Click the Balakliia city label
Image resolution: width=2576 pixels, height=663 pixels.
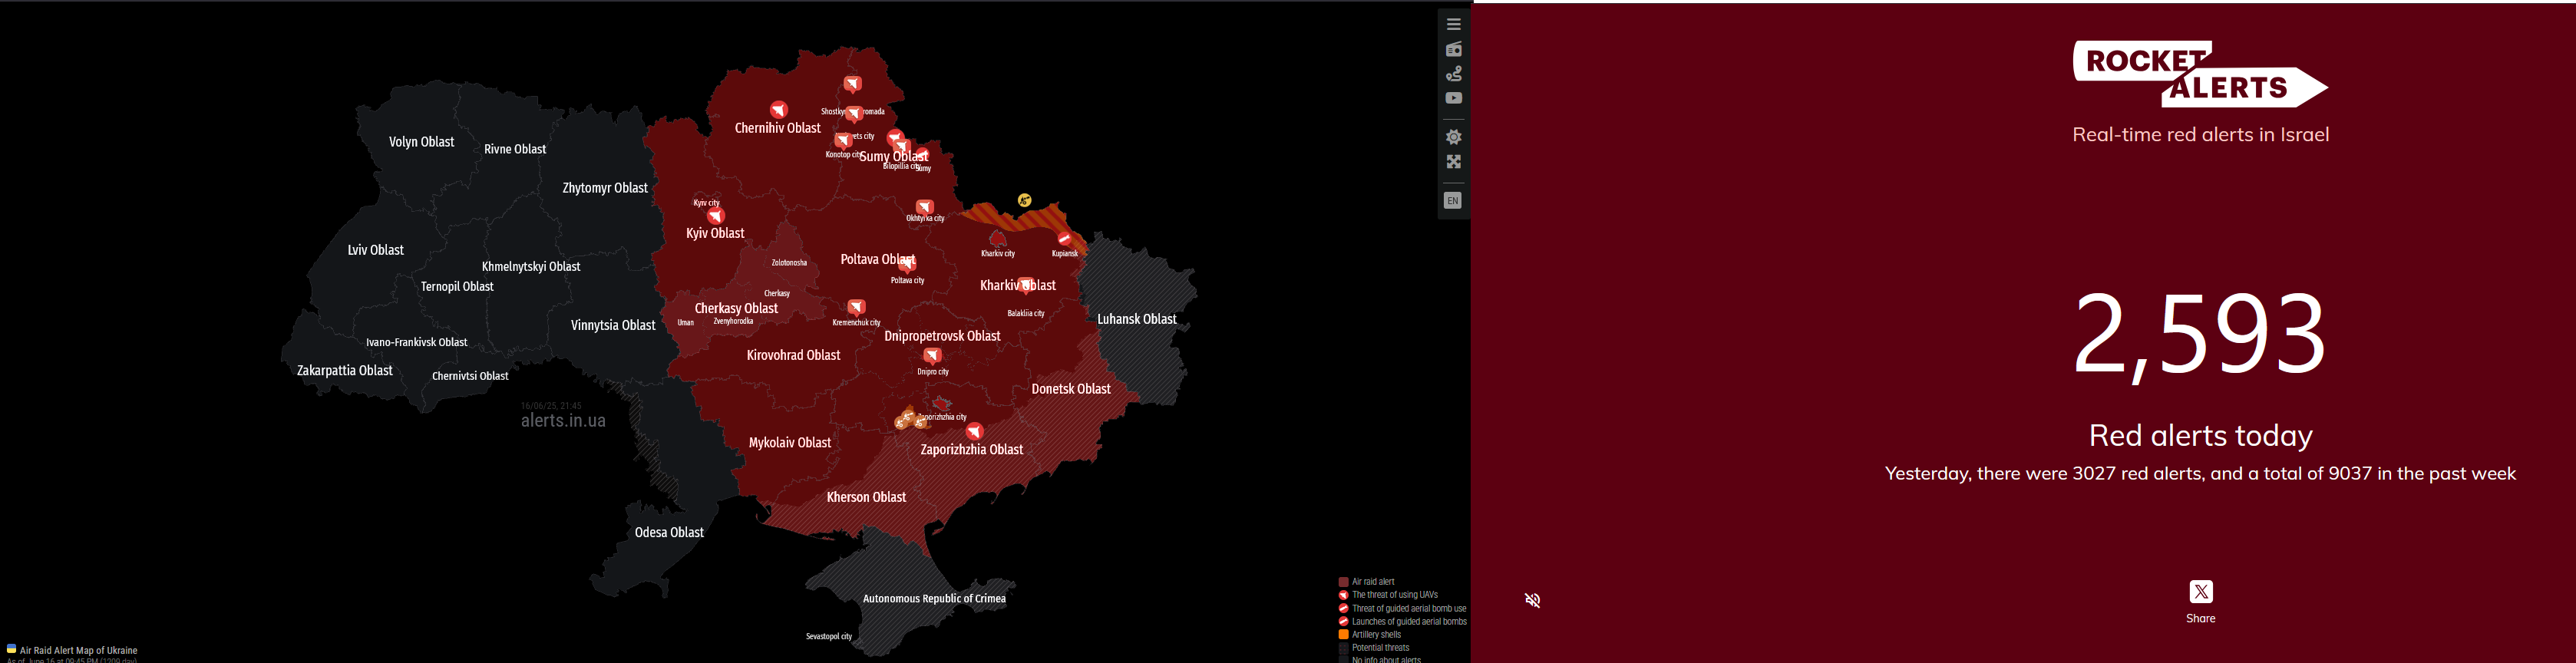pos(1026,313)
